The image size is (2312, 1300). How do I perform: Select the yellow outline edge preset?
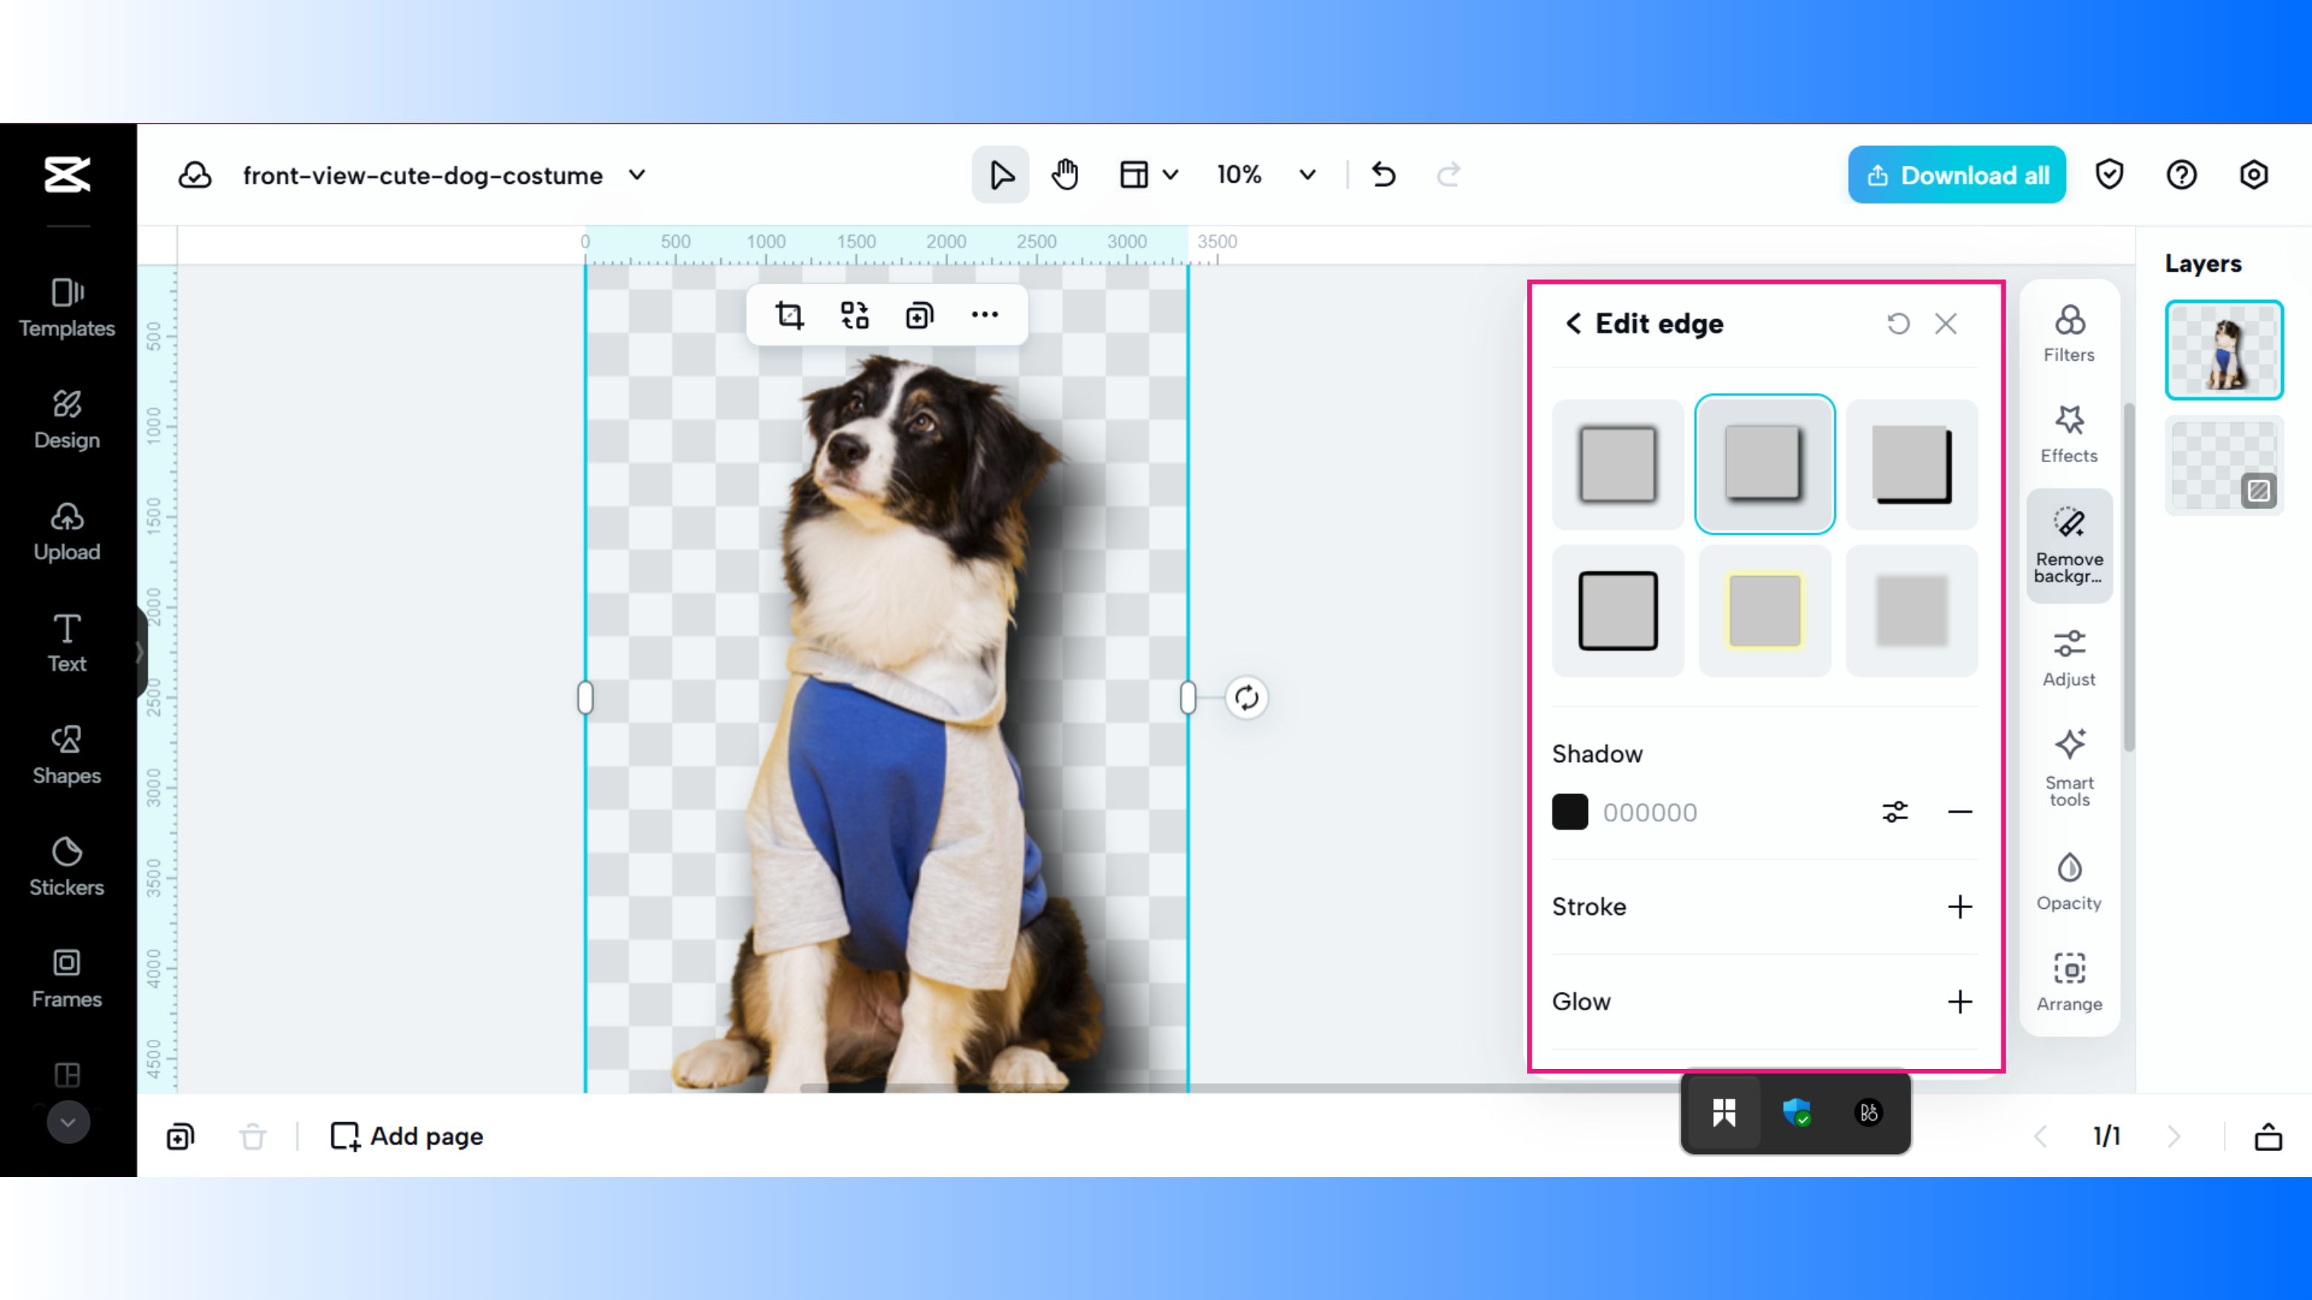(1764, 611)
